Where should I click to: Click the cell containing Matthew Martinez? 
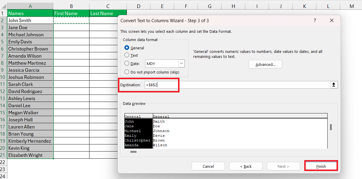tap(30, 63)
